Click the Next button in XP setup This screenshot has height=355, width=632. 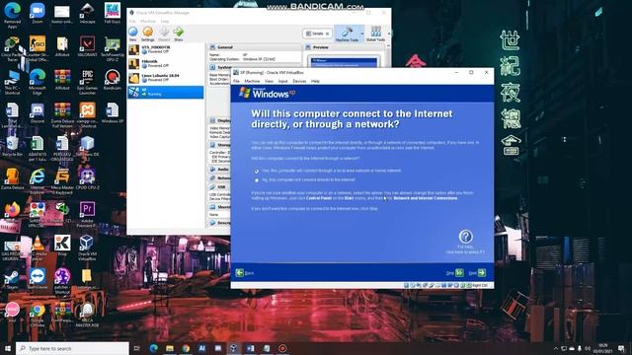(x=477, y=273)
